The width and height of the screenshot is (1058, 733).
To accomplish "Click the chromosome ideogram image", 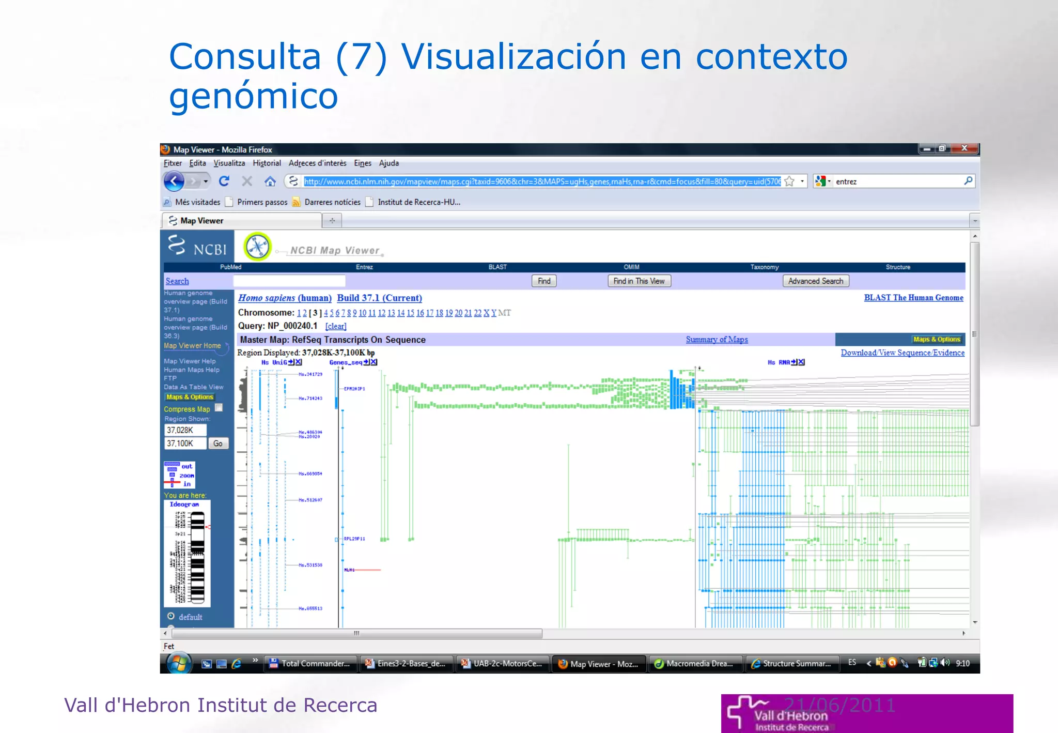I will (187, 553).
